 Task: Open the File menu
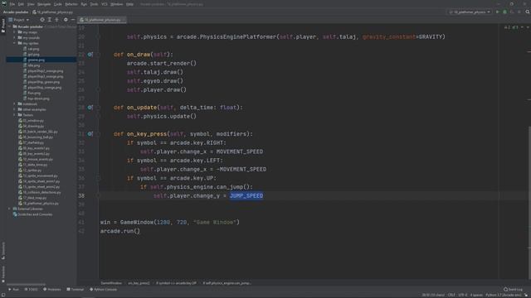click(x=12, y=4)
